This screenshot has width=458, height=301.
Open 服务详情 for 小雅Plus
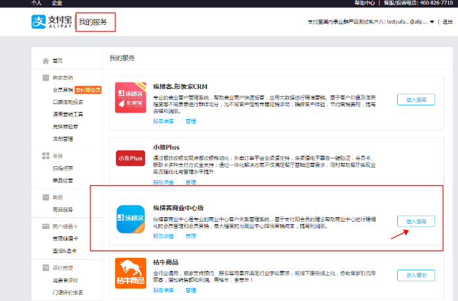click(x=164, y=182)
